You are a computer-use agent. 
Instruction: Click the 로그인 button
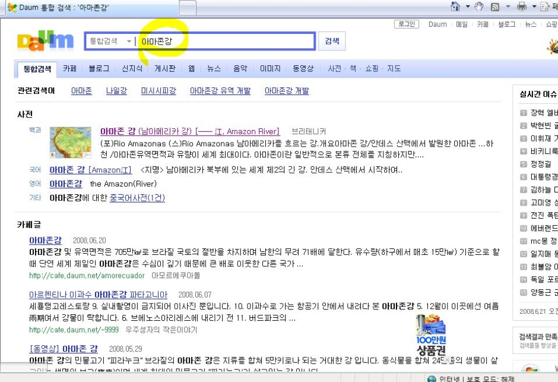pos(407,24)
